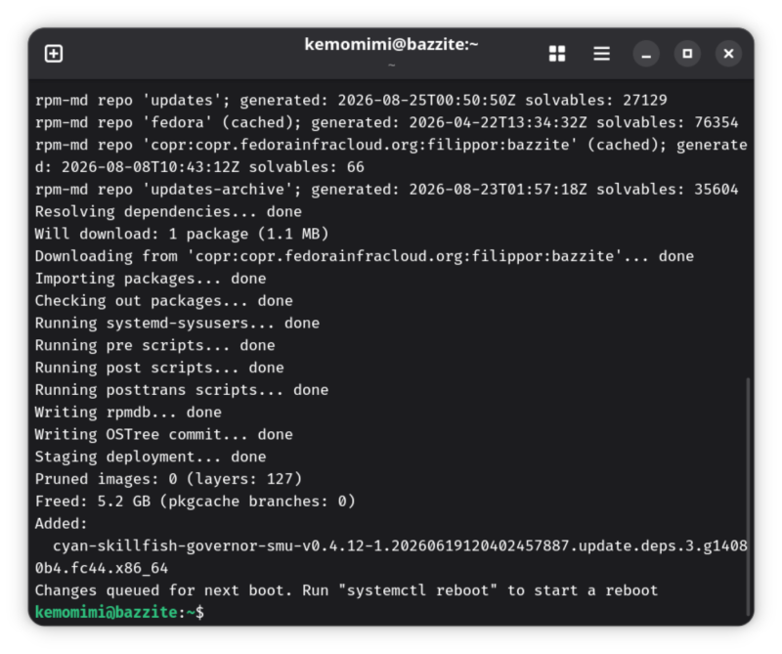Click the "Checking out packages... done" line
This screenshot has width=782, height=654.
(164, 301)
